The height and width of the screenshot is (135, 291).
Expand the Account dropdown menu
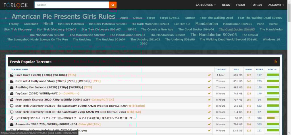[x=276, y=5]
